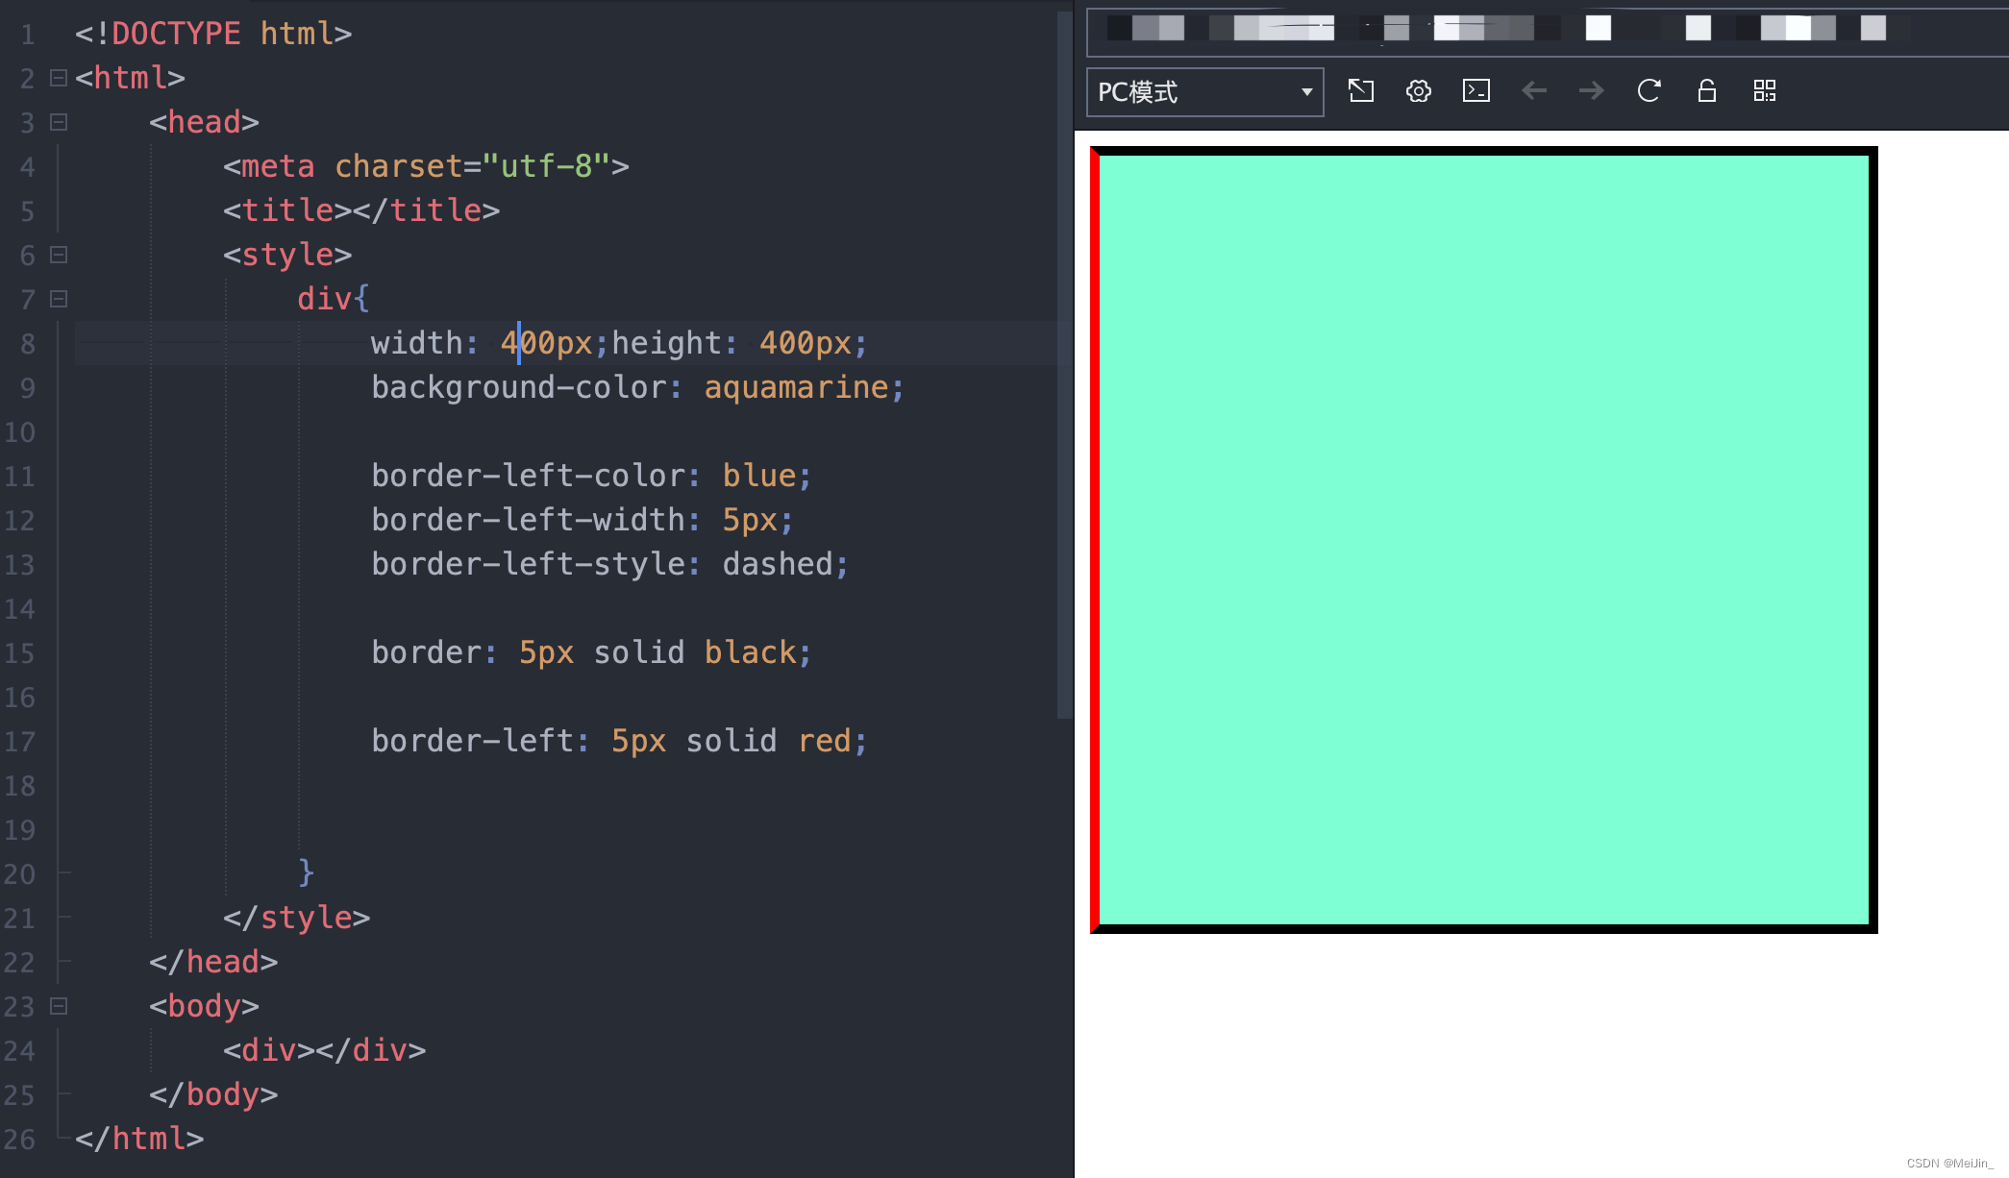Click closing '</style>' tag on line 21
Image resolution: width=2009 pixels, height=1178 pixels.
tap(296, 918)
